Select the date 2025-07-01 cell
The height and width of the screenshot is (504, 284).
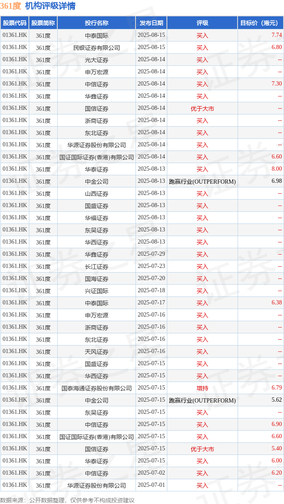click(x=151, y=485)
